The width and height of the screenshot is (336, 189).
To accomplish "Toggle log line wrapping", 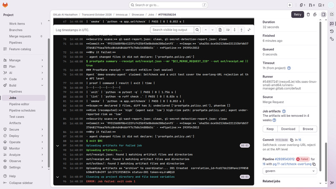I will tap(228, 30).
